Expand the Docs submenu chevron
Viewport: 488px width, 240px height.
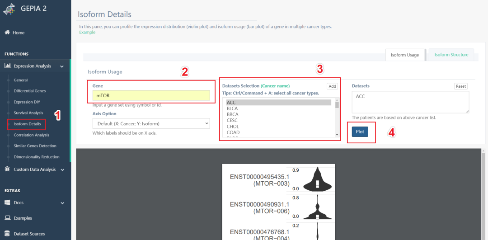(x=62, y=203)
